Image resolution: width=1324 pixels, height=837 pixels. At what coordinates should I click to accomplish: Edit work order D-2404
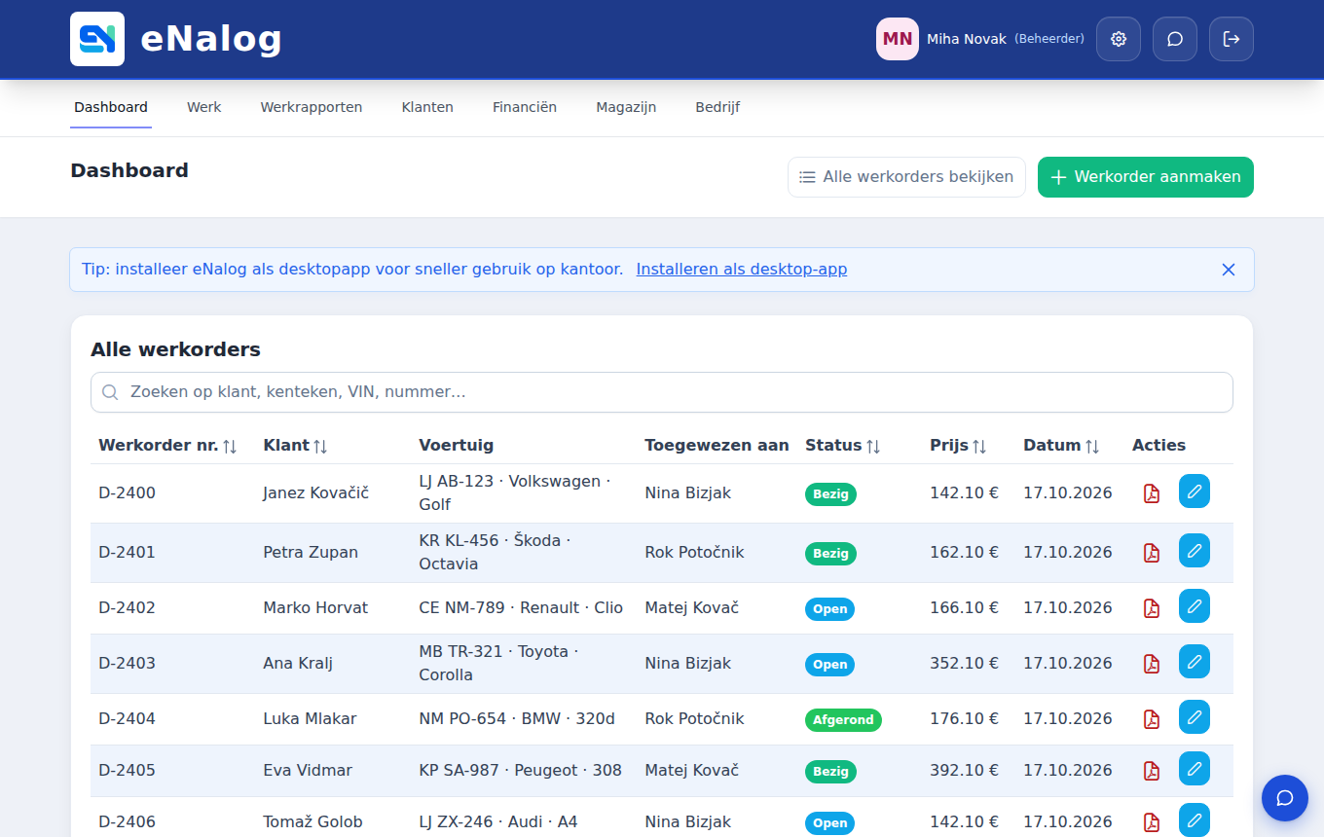1195,717
